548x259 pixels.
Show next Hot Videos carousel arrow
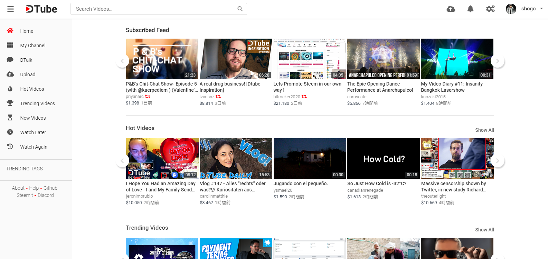(498, 161)
